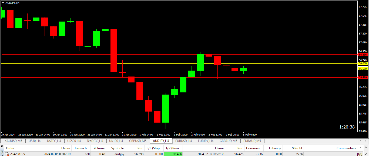
Task: Click the 0.000 stop loss cell
Action: coord(158,154)
